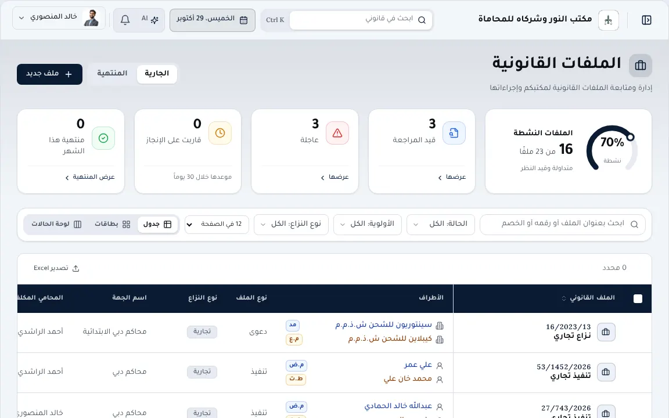Open the الحالة: الكل status filter
This screenshot has height=418, width=669.
click(441, 224)
